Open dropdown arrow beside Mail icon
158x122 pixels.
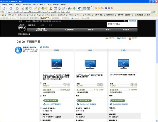[66, 8]
